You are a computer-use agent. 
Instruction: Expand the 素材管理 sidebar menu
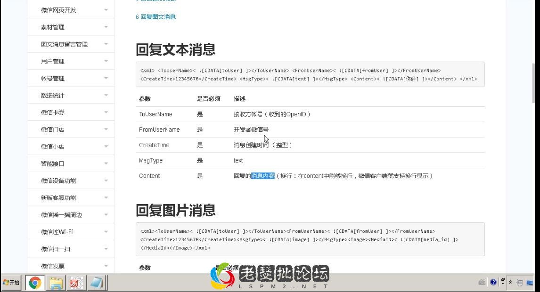(x=71, y=27)
